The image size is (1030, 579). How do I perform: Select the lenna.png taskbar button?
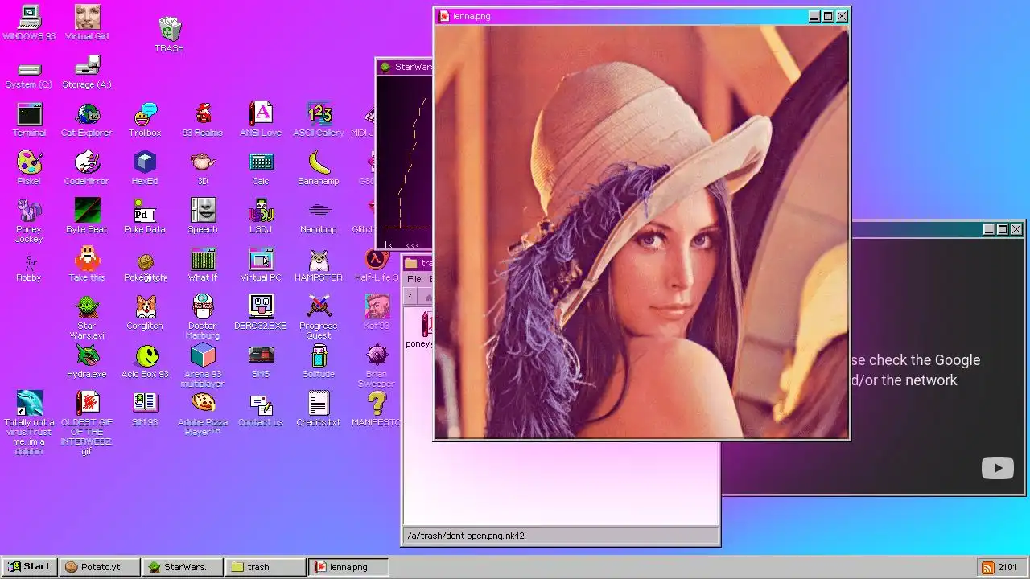[x=349, y=567]
